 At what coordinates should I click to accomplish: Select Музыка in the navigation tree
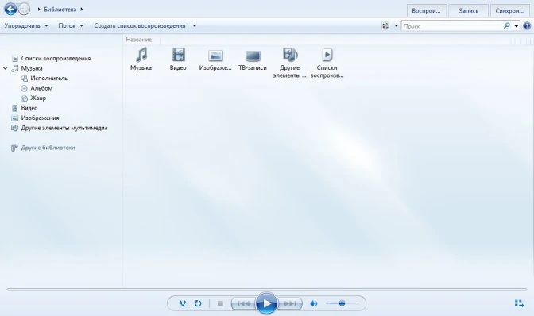[27, 68]
